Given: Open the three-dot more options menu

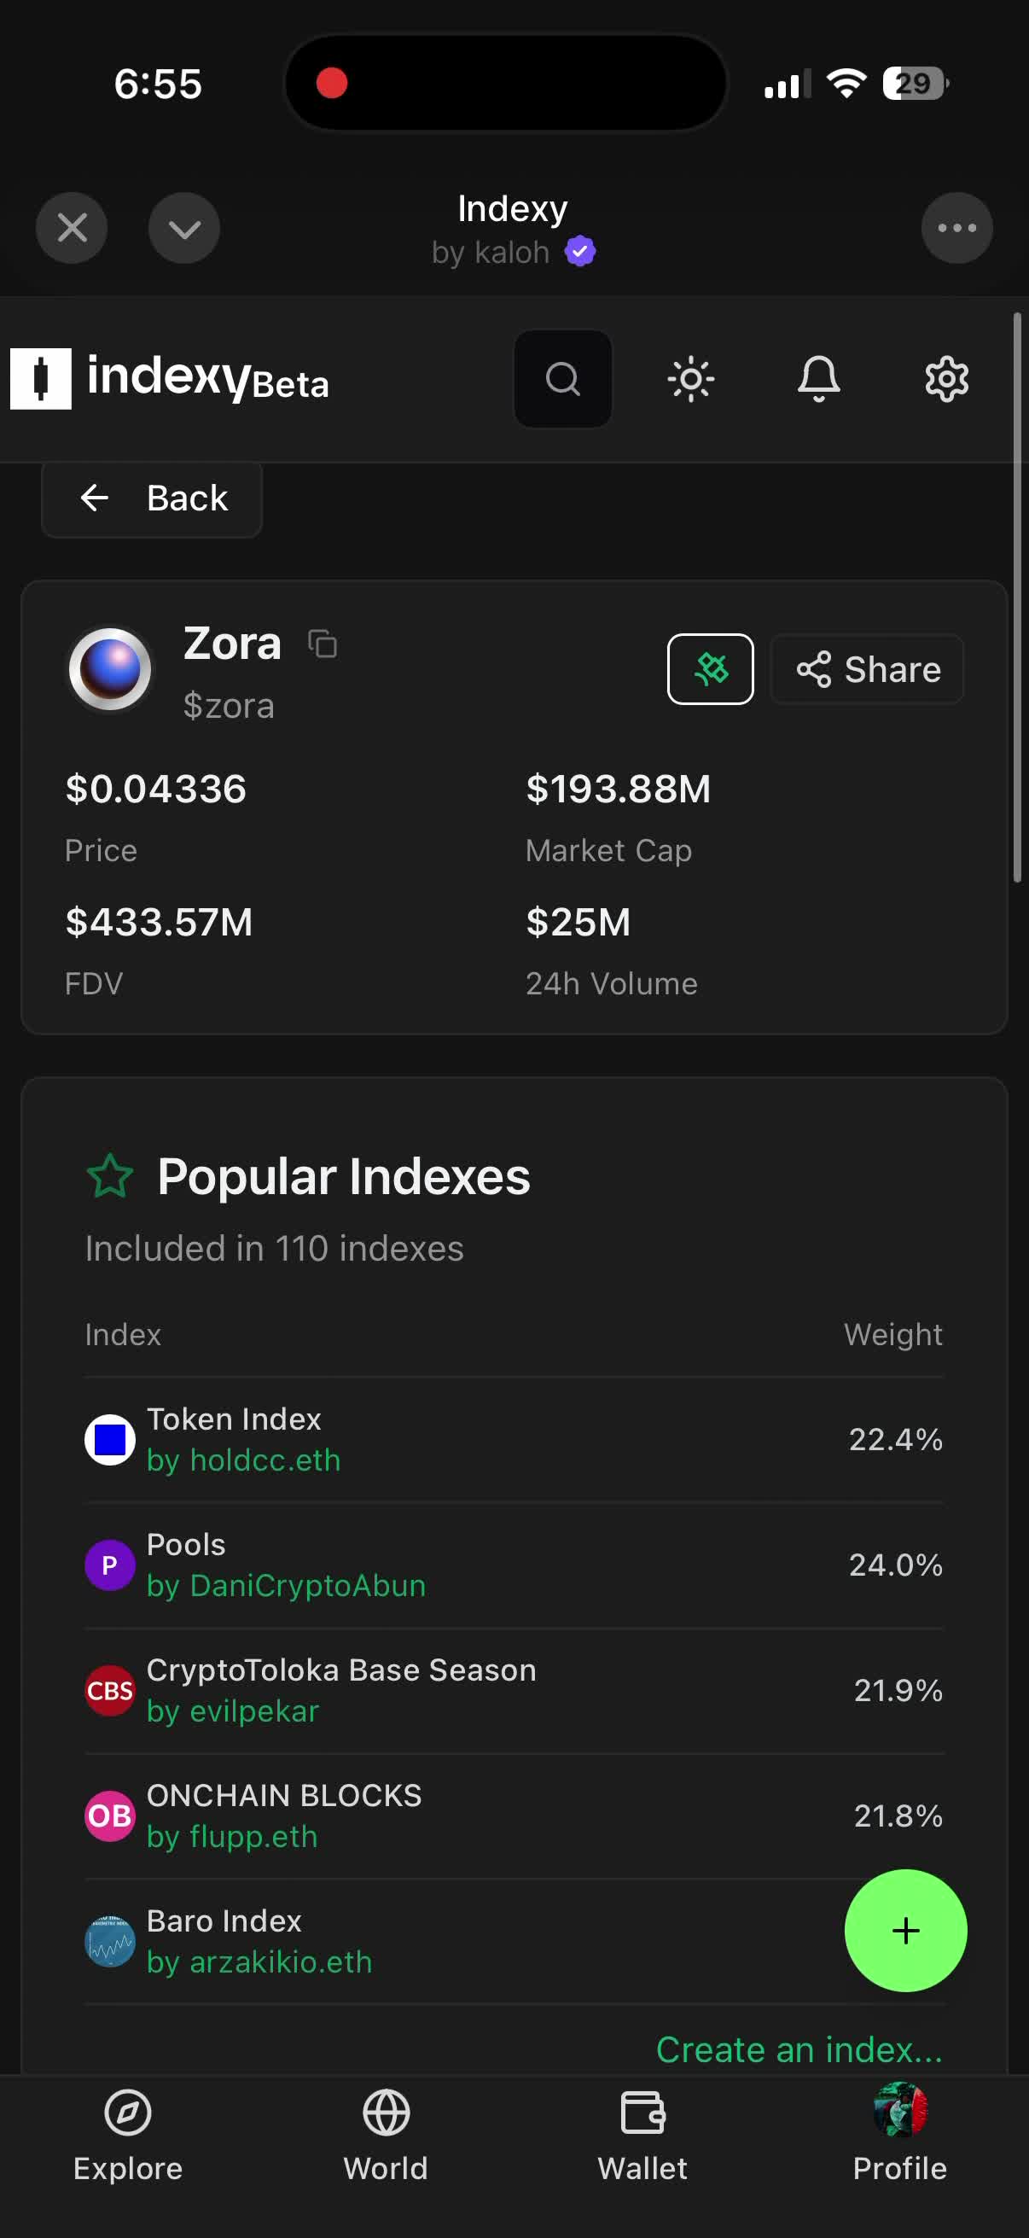Looking at the screenshot, I should coord(956,229).
